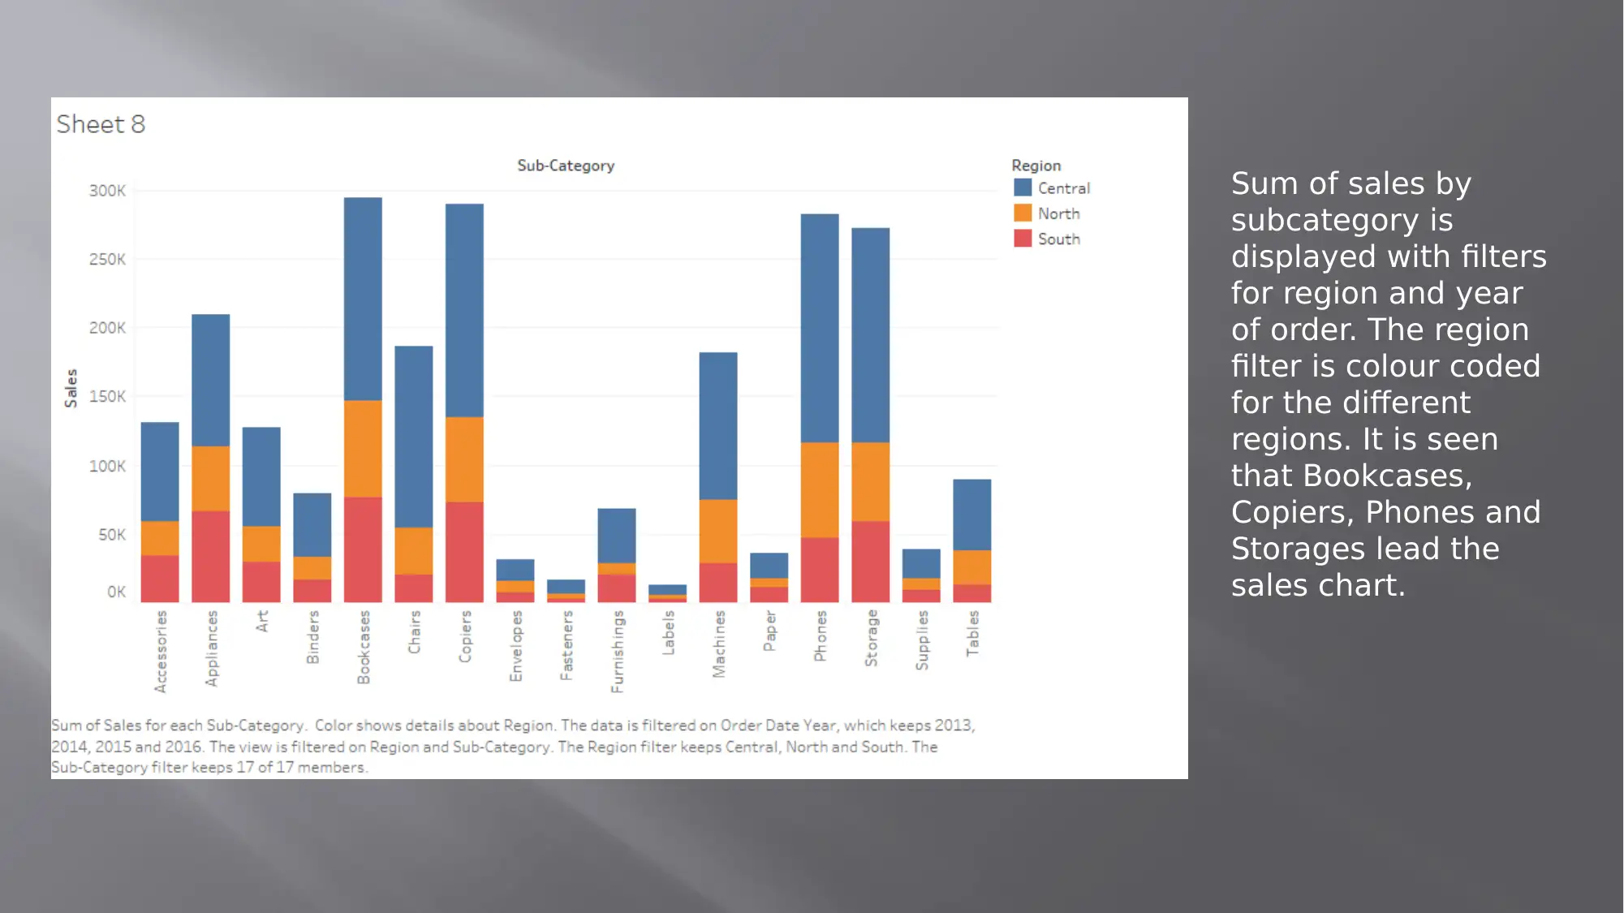
Task: Select the Central segment of Binders bar
Action: [312, 525]
